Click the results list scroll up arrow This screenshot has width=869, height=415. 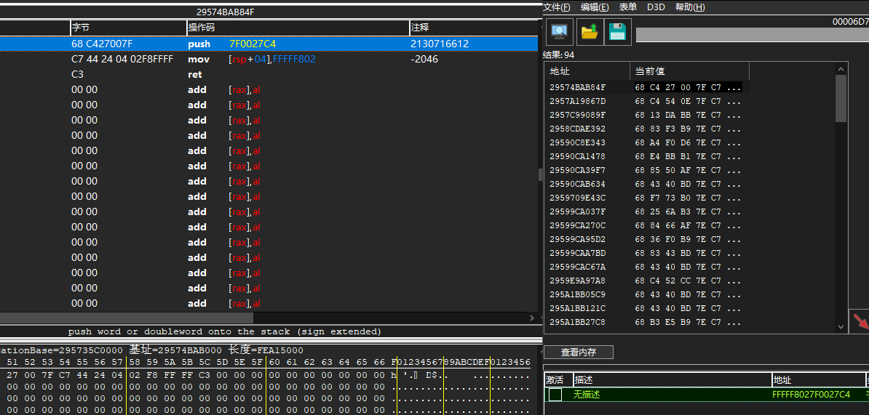click(x=841, y=68)
